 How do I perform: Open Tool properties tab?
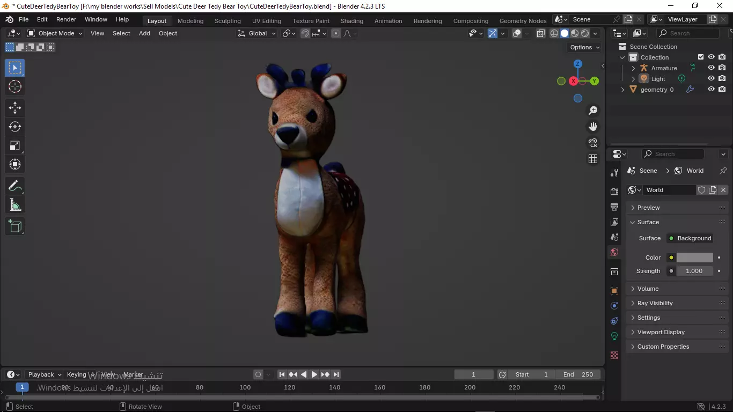[614, 173]
